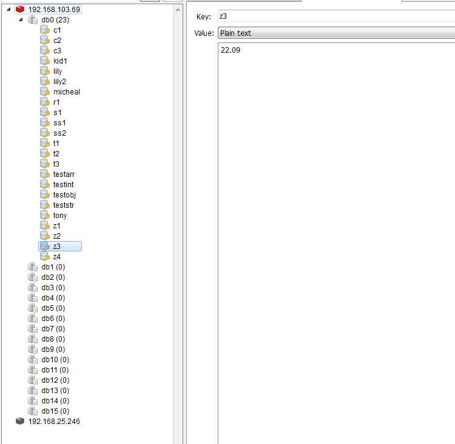455x444 pixels.
Task: Collapse the db0 (23) database node
Action: coord(21,20)
